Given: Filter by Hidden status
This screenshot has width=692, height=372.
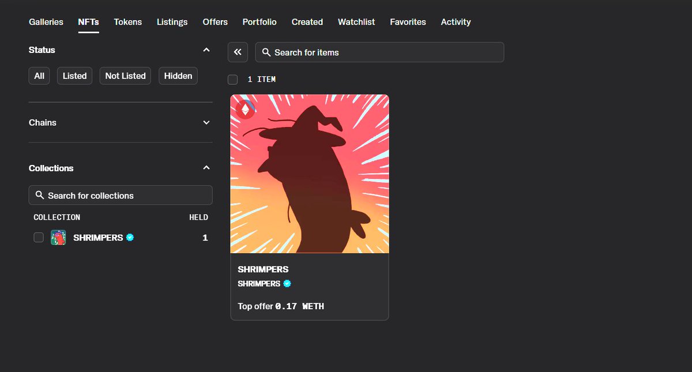Looking at the screenshot, I should [178, 76].
